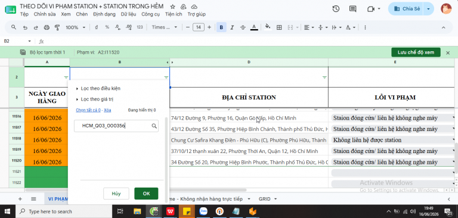Open the share options dropdown arrow
458x218 pixels.
click(x=429, y=9)
